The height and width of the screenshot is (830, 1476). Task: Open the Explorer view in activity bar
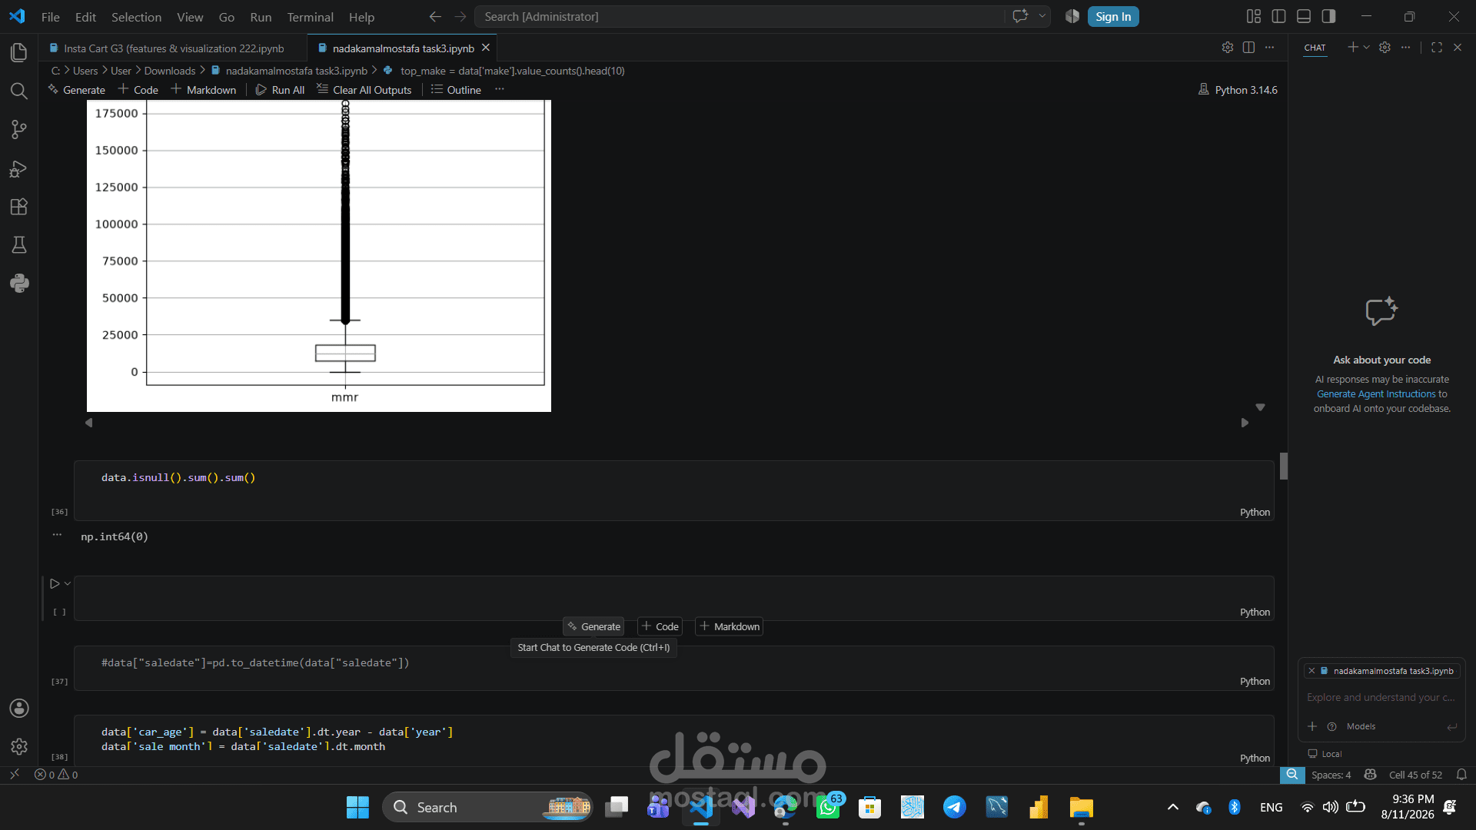pos(19,52)
